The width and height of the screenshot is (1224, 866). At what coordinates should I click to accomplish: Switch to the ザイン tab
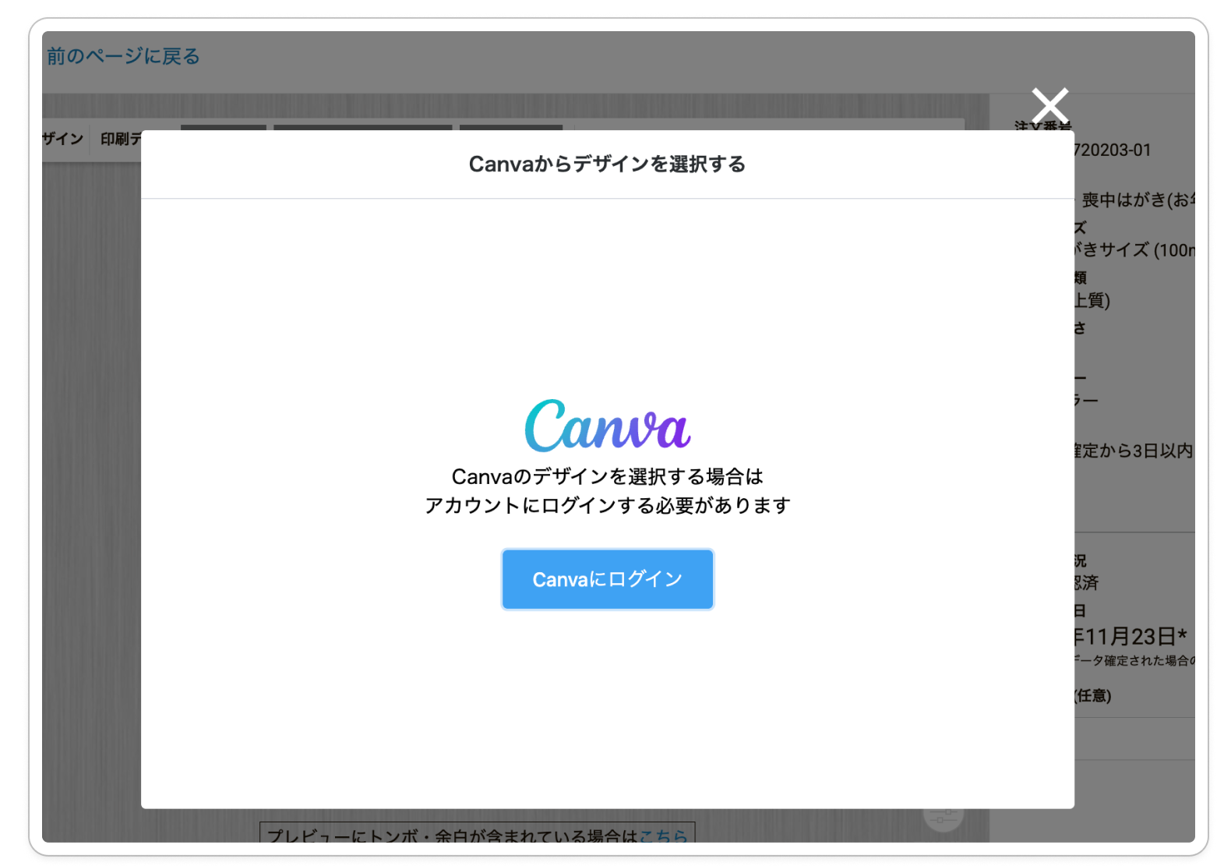[62, 139]
